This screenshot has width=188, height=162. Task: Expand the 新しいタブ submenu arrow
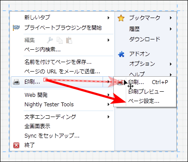pos(109,18)
